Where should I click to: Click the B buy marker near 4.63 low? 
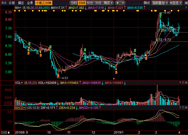pos(58,76)
